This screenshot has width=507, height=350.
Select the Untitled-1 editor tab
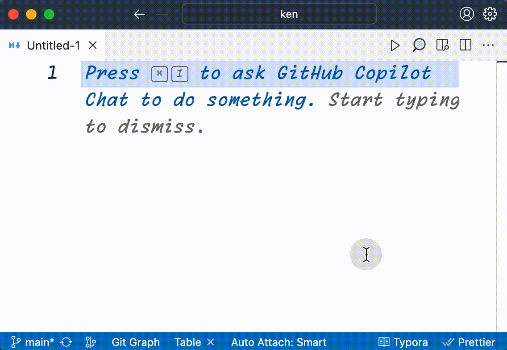(x=54, y=45)
